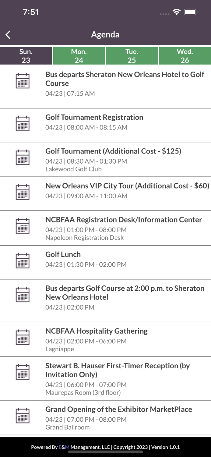The width and height of the screenshot is (211, 457).
Task: Click the battery indicator in the status bar
Action: click(191, 12)
